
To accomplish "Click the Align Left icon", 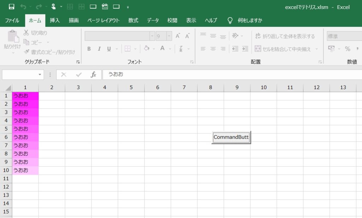I will tap(203, 48).
